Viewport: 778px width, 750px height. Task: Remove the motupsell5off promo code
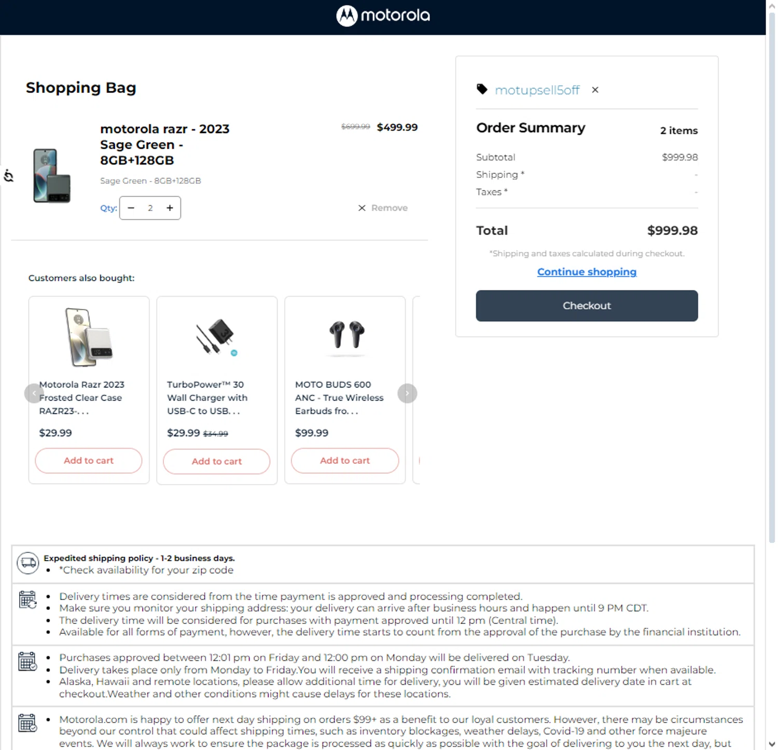point(595,90)
